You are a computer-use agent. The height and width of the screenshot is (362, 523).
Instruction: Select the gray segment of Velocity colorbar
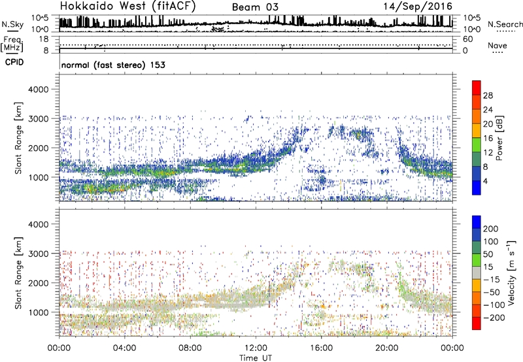[x=477, y=273]
